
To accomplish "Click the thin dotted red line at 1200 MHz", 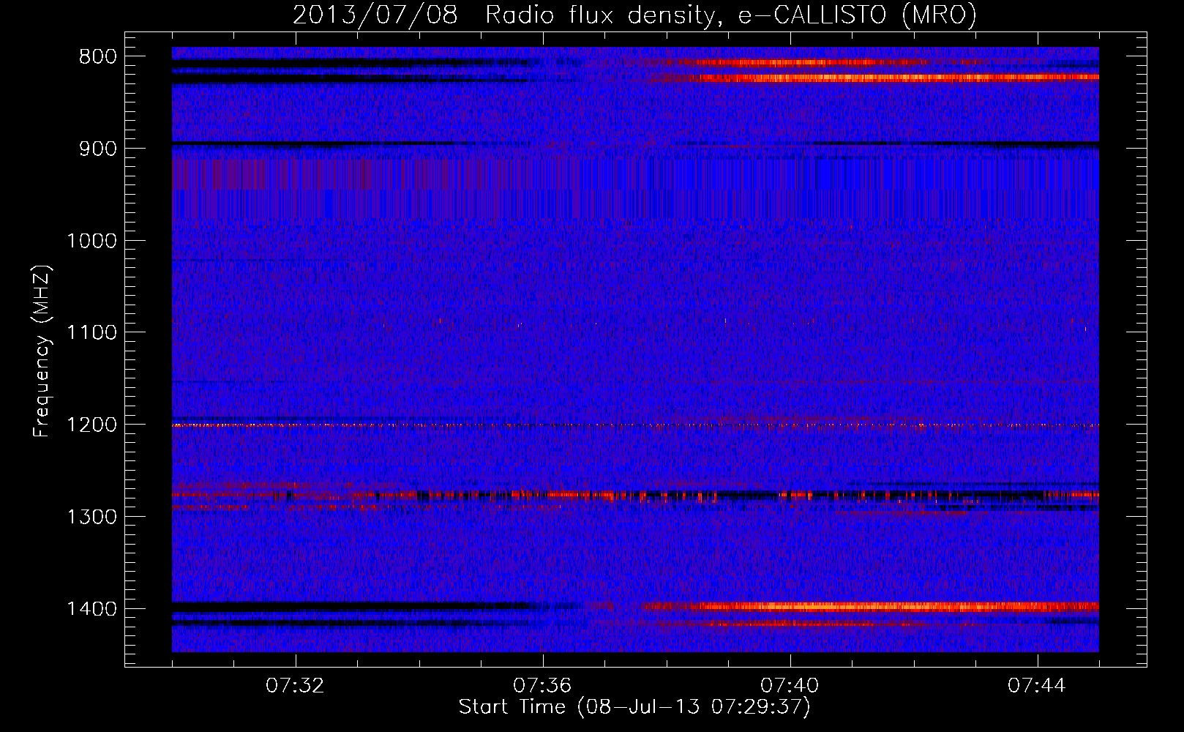I will [x=635, y=425].
